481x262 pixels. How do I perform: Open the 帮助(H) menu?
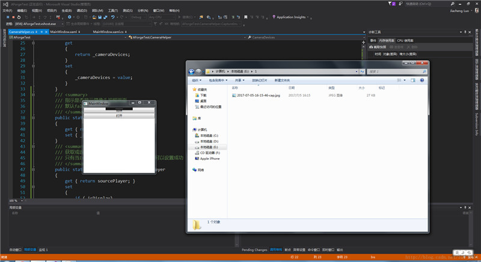(174, 10)
